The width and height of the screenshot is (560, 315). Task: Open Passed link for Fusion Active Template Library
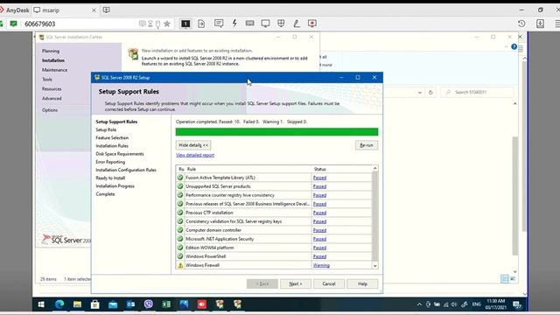319,178
